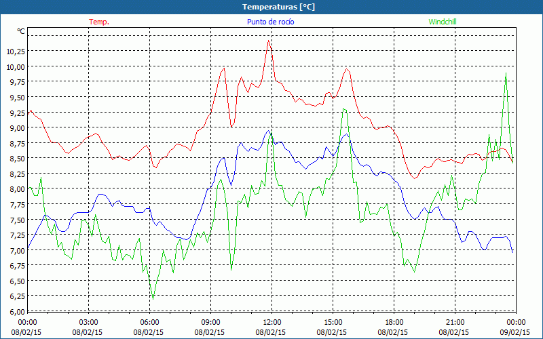Click the 9,25 y-axis value

click(18, 113)
